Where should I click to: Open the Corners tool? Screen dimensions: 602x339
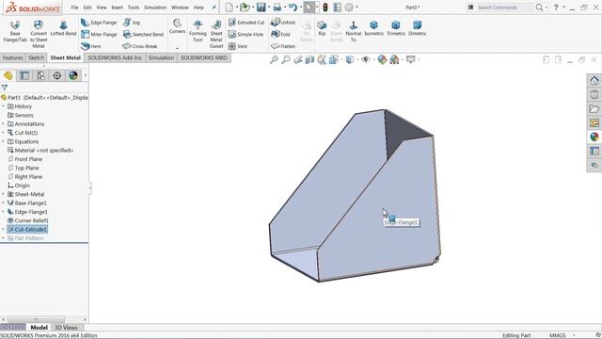[177, 26]
